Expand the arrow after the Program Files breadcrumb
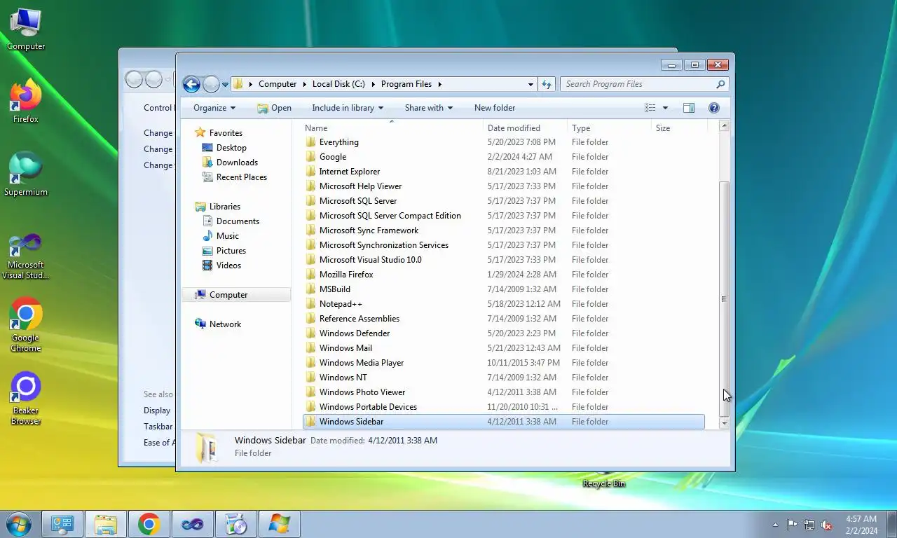 click(x=440, y=84)
